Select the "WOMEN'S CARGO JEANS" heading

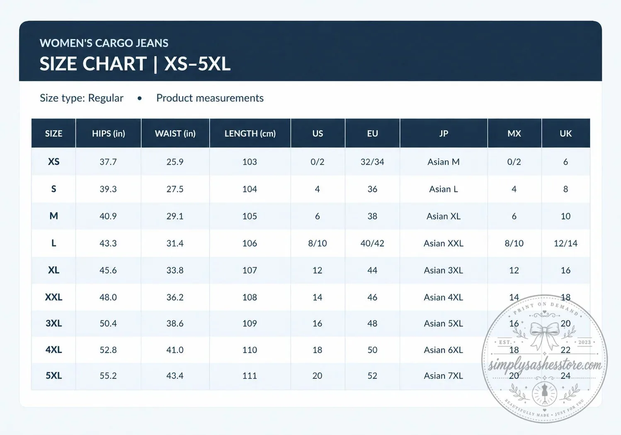coord(104,43)
